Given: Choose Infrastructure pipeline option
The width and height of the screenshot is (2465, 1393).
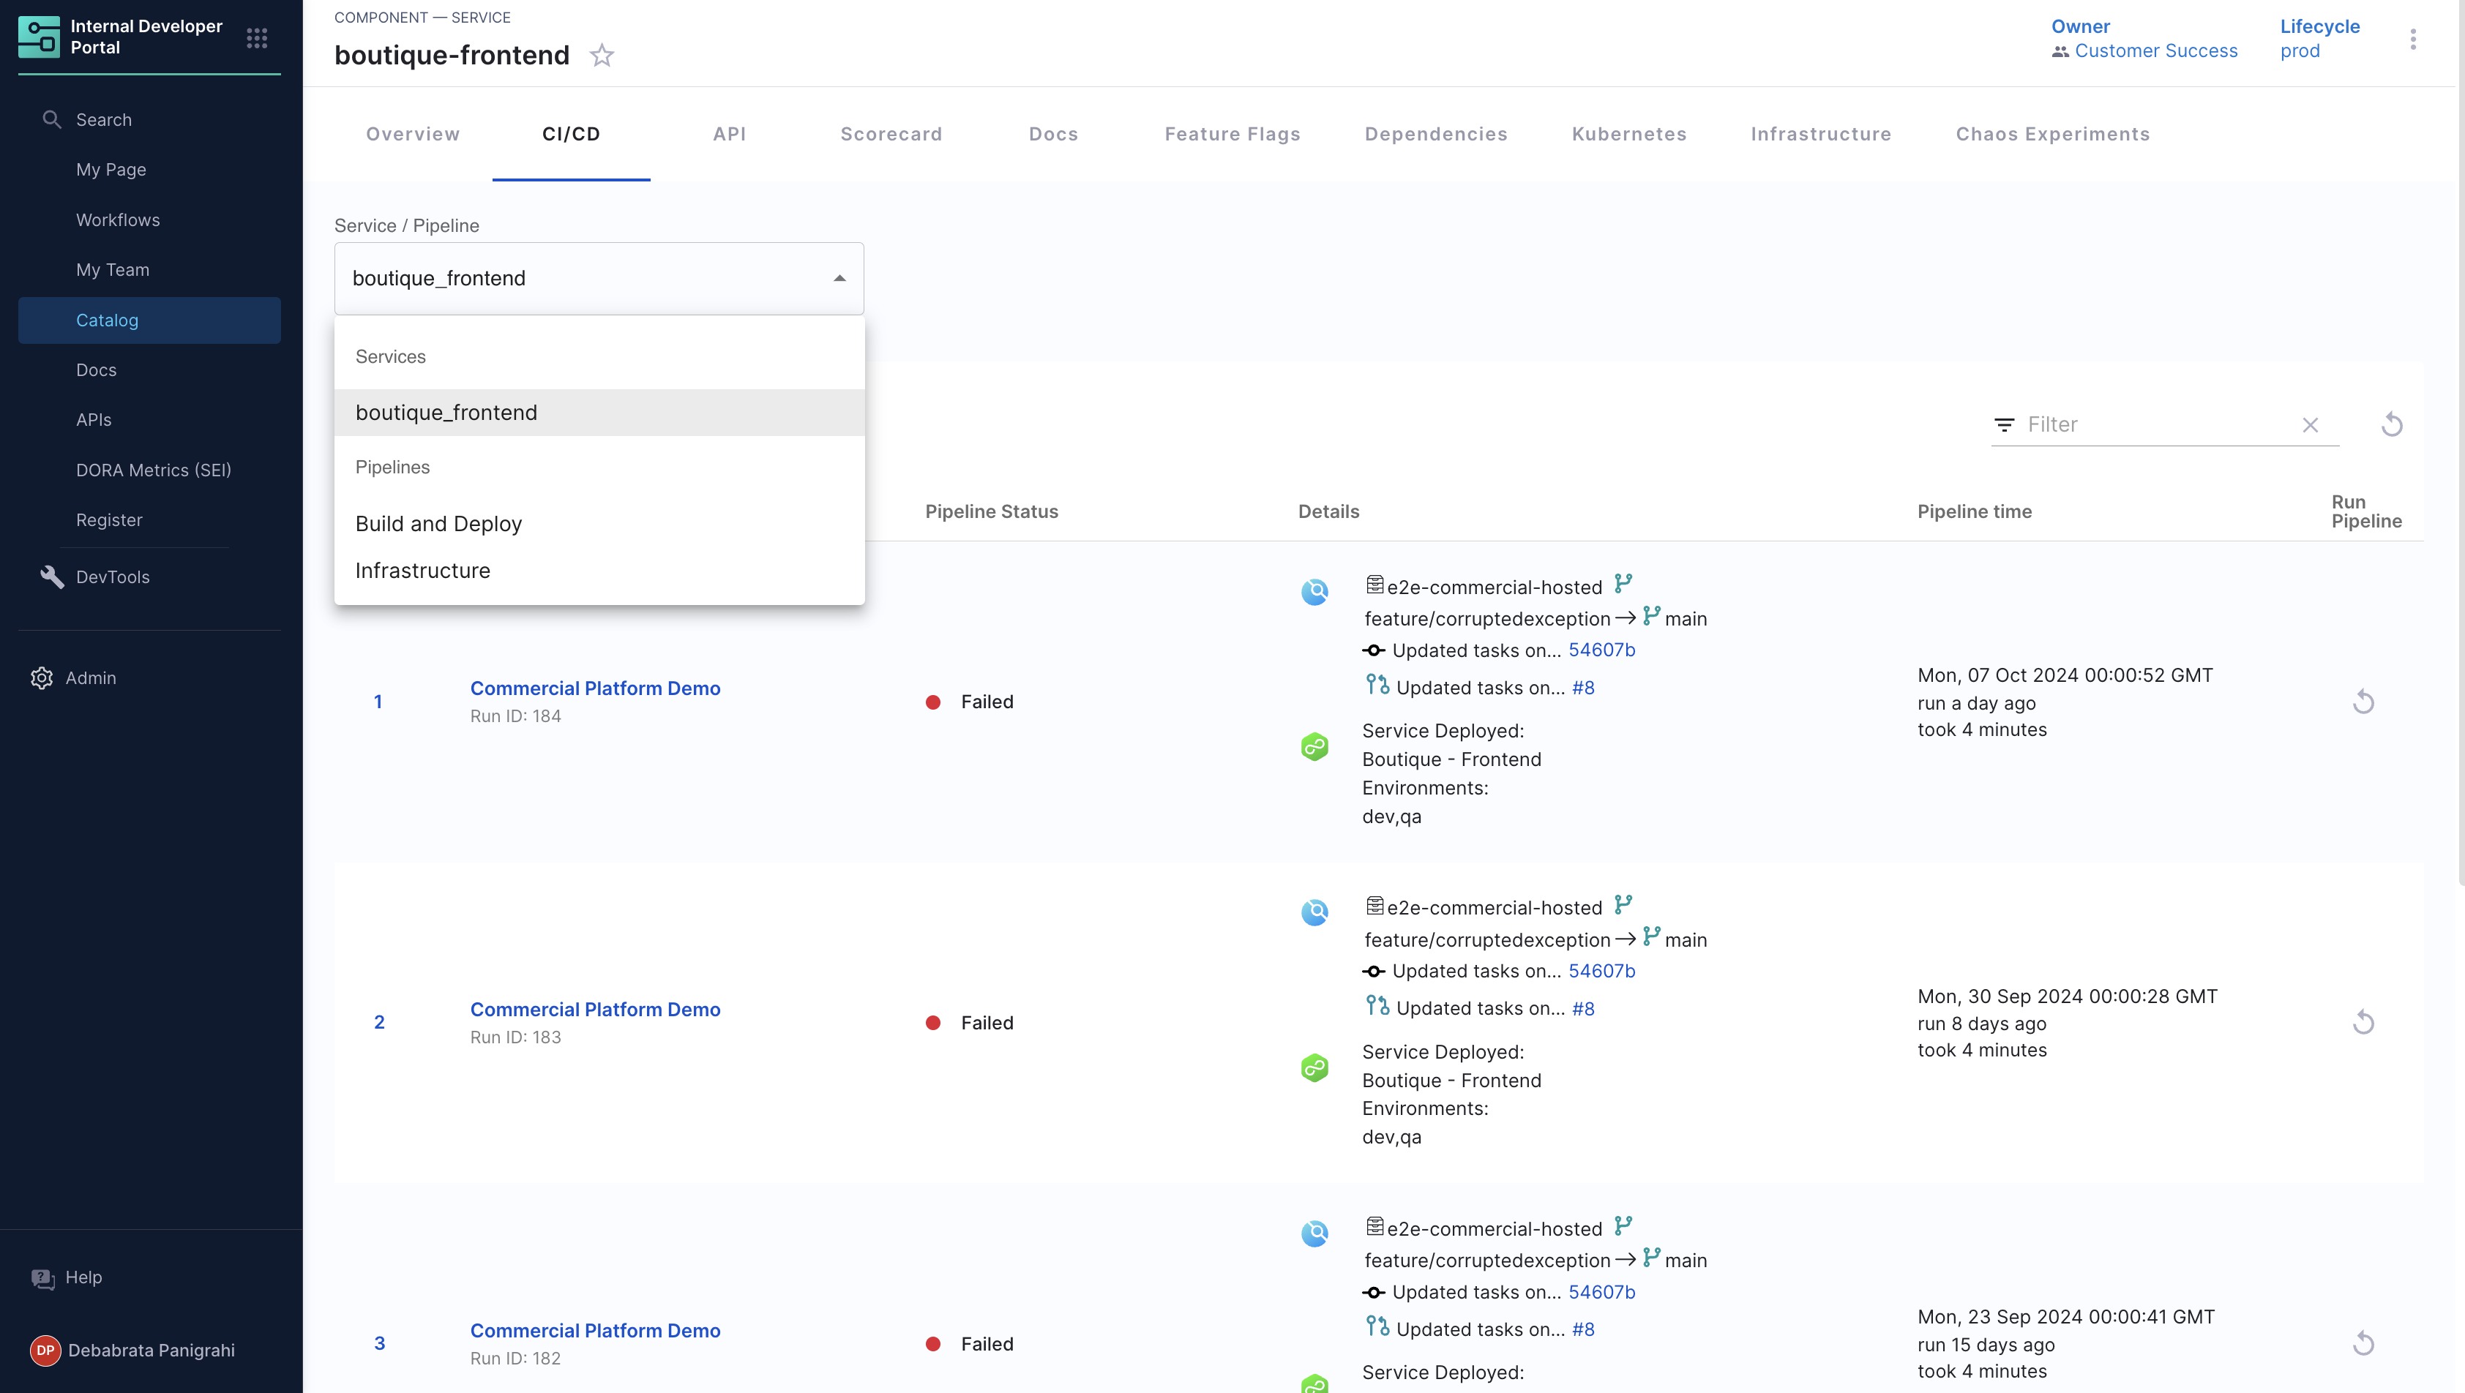Looking at the screenshot, I should tap(422, 570).
